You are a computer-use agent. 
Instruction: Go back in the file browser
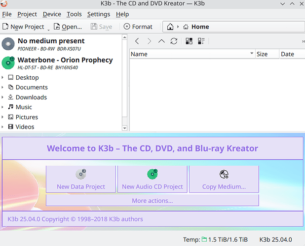point(137,41)
